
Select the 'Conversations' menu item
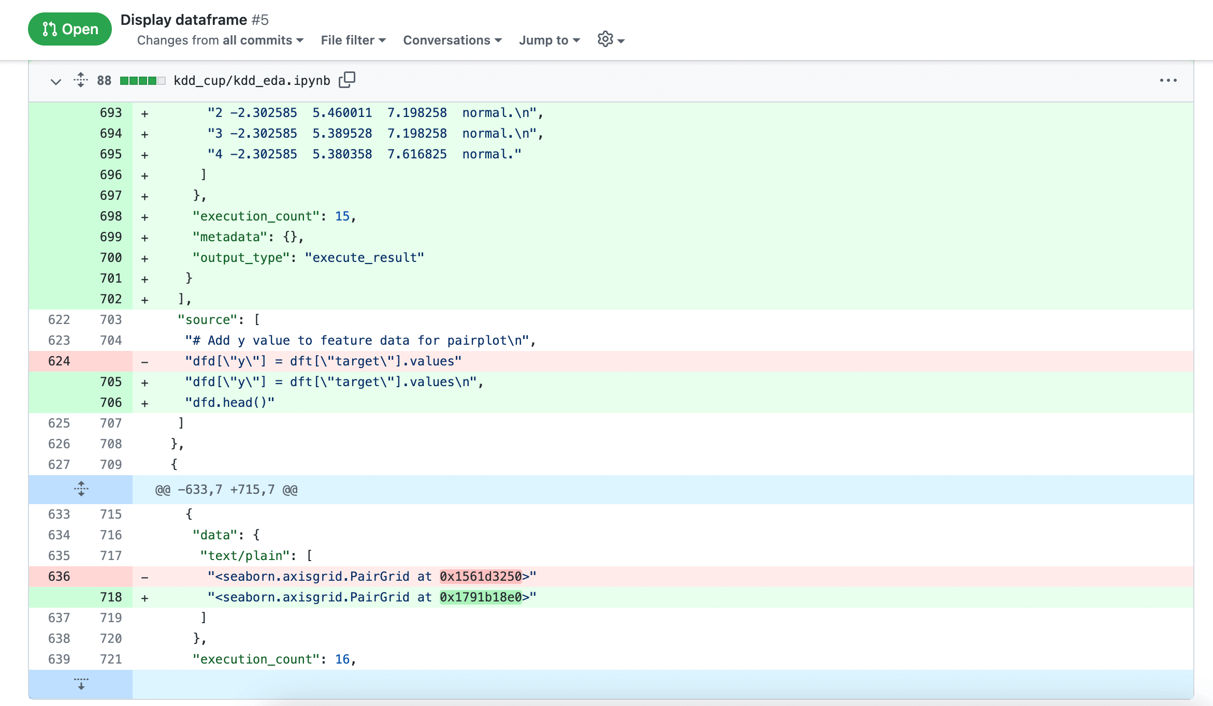coord(452,39)
